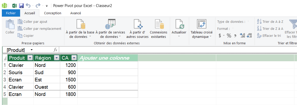Select the Accueil ribbon tab
This screenshot has width=297, height=105.
click(x=30, y=13)
